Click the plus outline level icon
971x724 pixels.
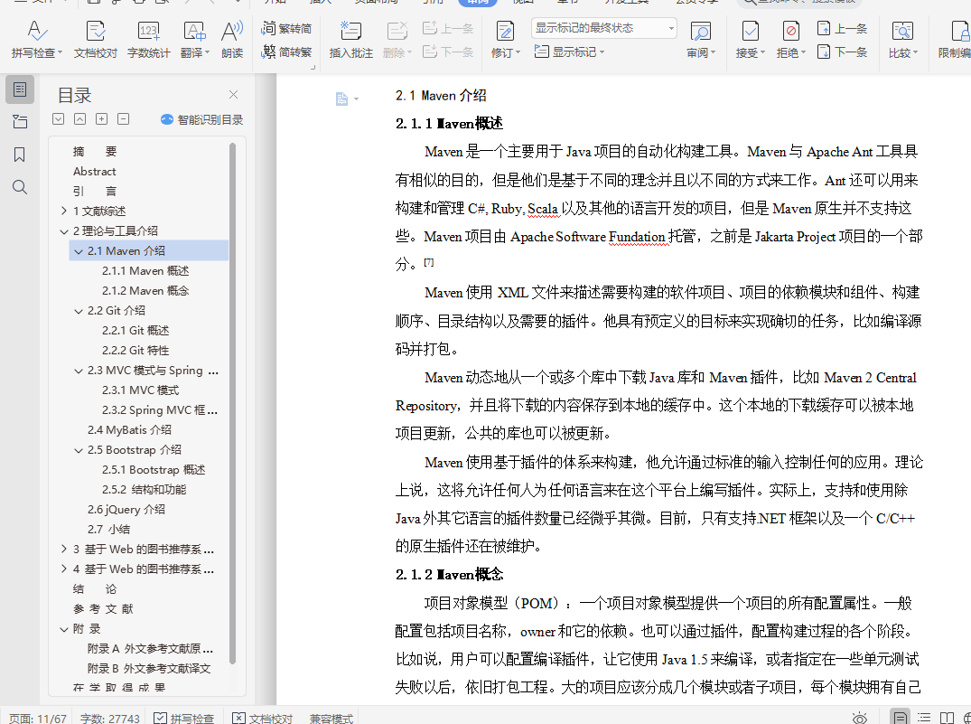pos(101,119)
